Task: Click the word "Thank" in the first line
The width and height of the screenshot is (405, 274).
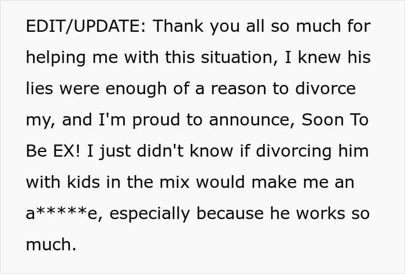Action: tap(178, 26)
